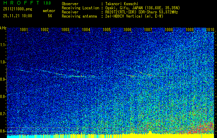Viewport: 217px width, 138px height.
Task: Click the Ogaki, Gifu, JAPAN location value
Action: 142,8
